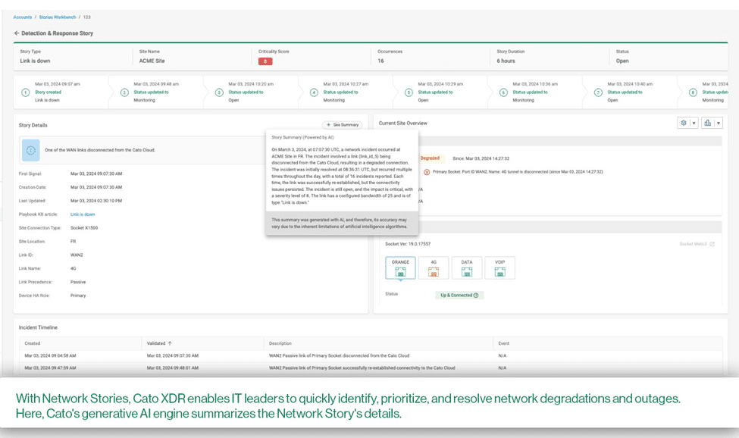Select timeline step 2 circle at 09:48 am
739x438 pixels.
click(124, 92)
